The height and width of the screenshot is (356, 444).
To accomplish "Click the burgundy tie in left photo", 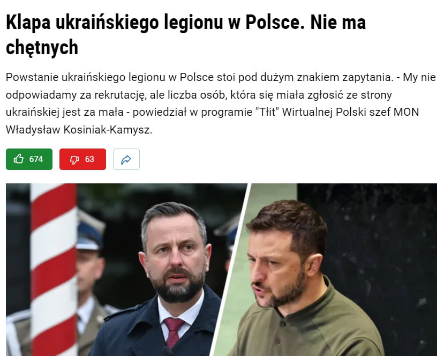I will [x=174, y=332].
